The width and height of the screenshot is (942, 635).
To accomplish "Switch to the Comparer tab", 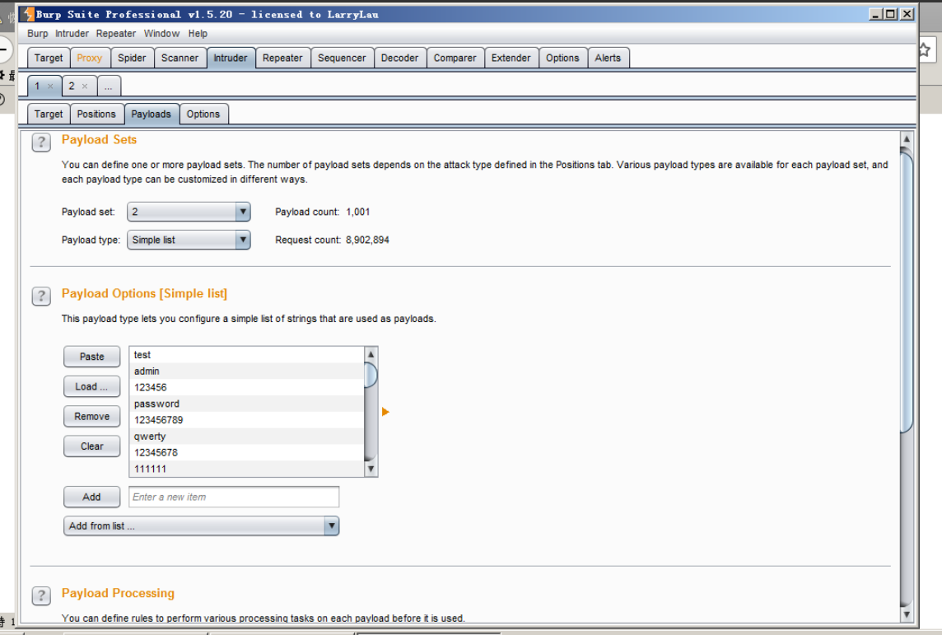I will [455, 58].
